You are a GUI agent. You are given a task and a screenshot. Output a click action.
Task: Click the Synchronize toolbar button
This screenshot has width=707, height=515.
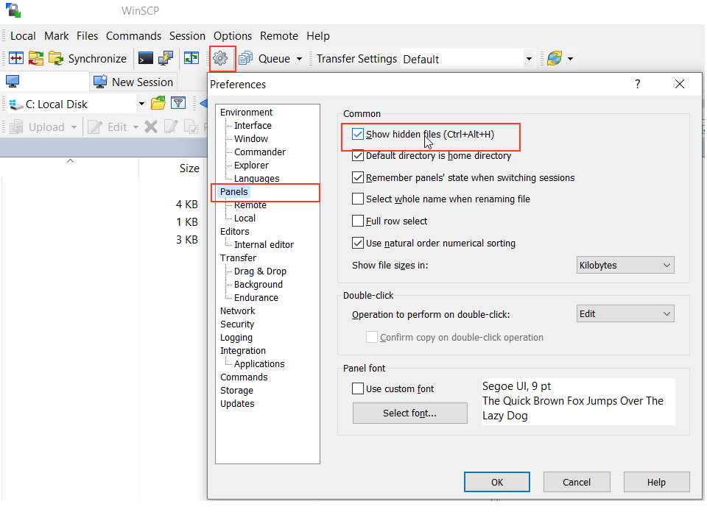88,59
